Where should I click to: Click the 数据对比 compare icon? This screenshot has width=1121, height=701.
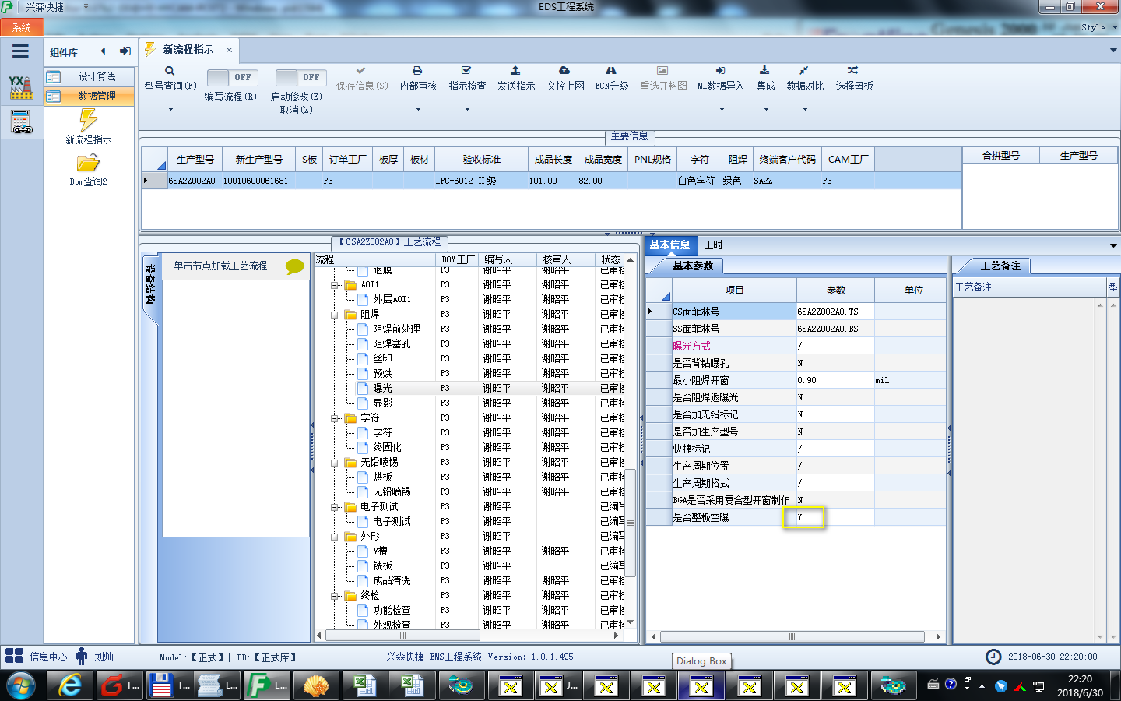pyautogui.click(x=804, y=70)
